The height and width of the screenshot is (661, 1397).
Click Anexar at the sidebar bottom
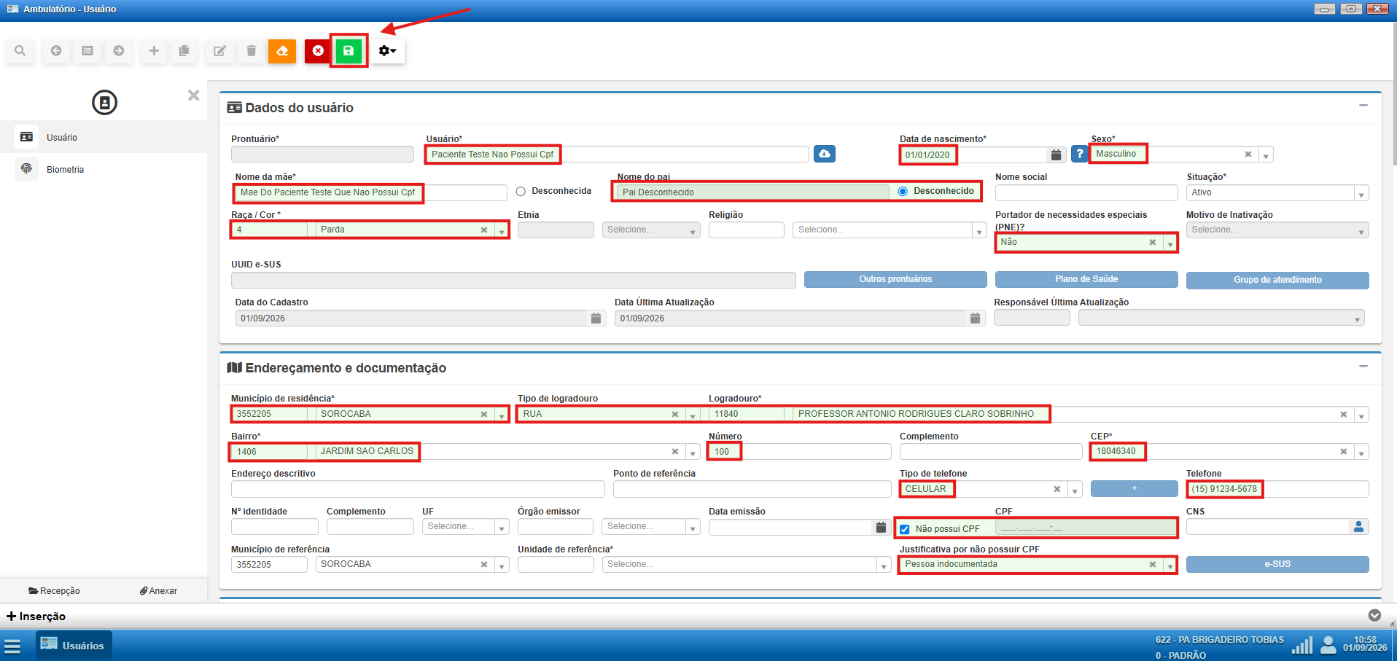(158, 591)
